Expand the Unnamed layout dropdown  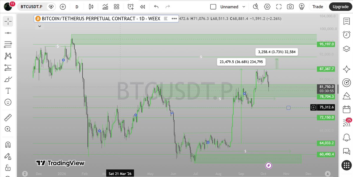[244, 7]
